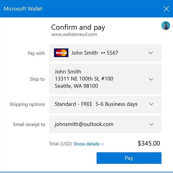Open the user profile avatar

[166, 26]
